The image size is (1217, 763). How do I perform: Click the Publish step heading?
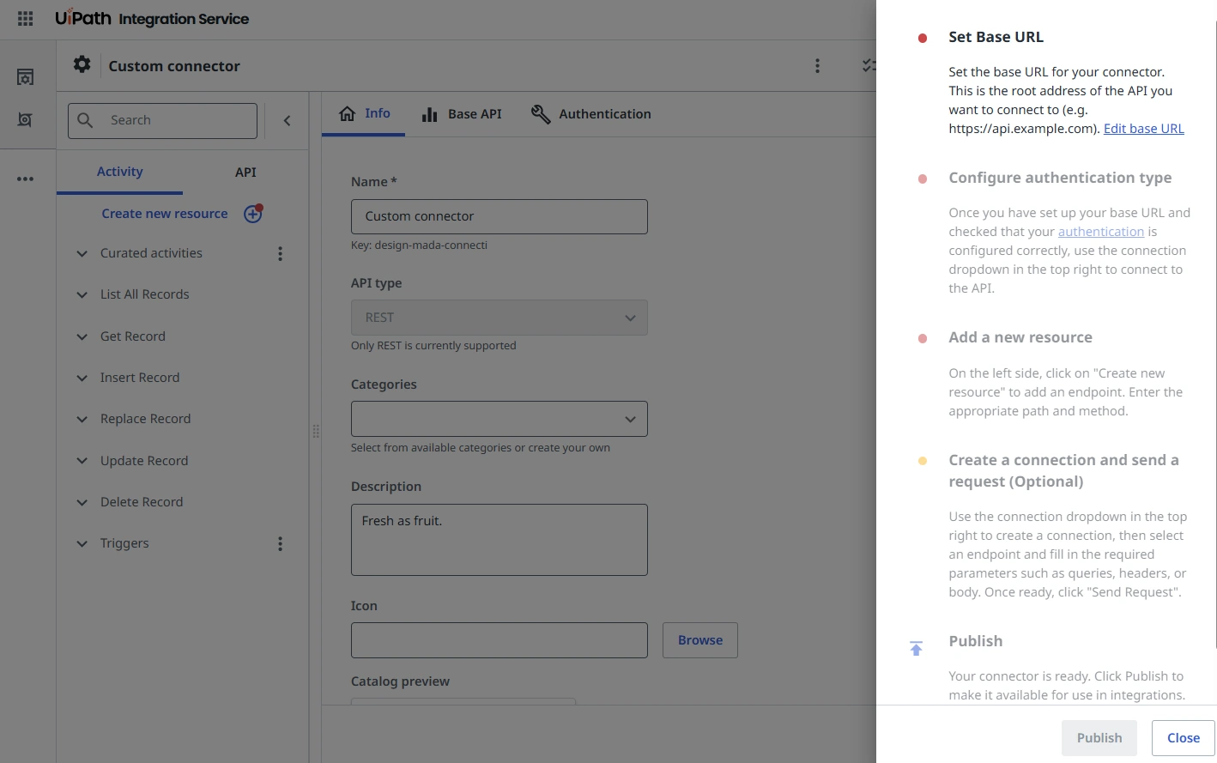point(975,641)
